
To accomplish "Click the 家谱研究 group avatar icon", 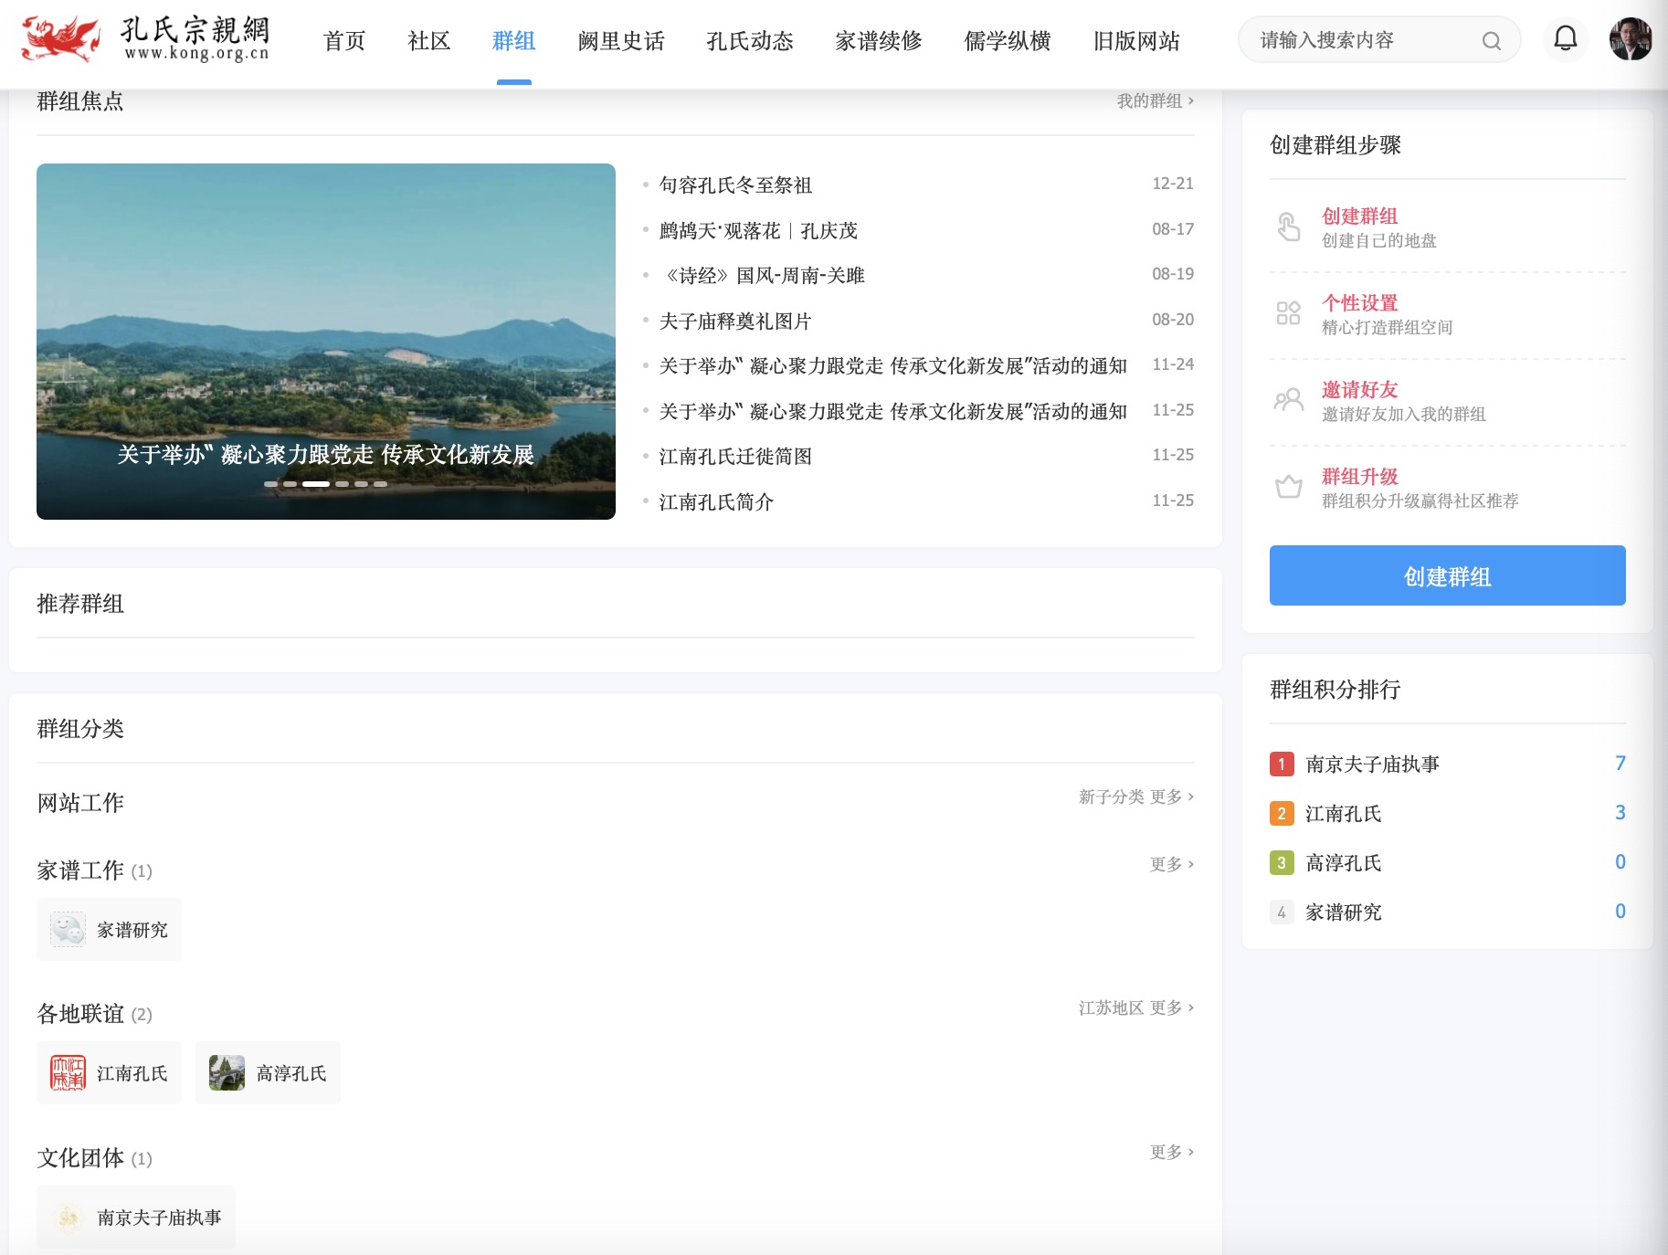I will click(68, 929).
